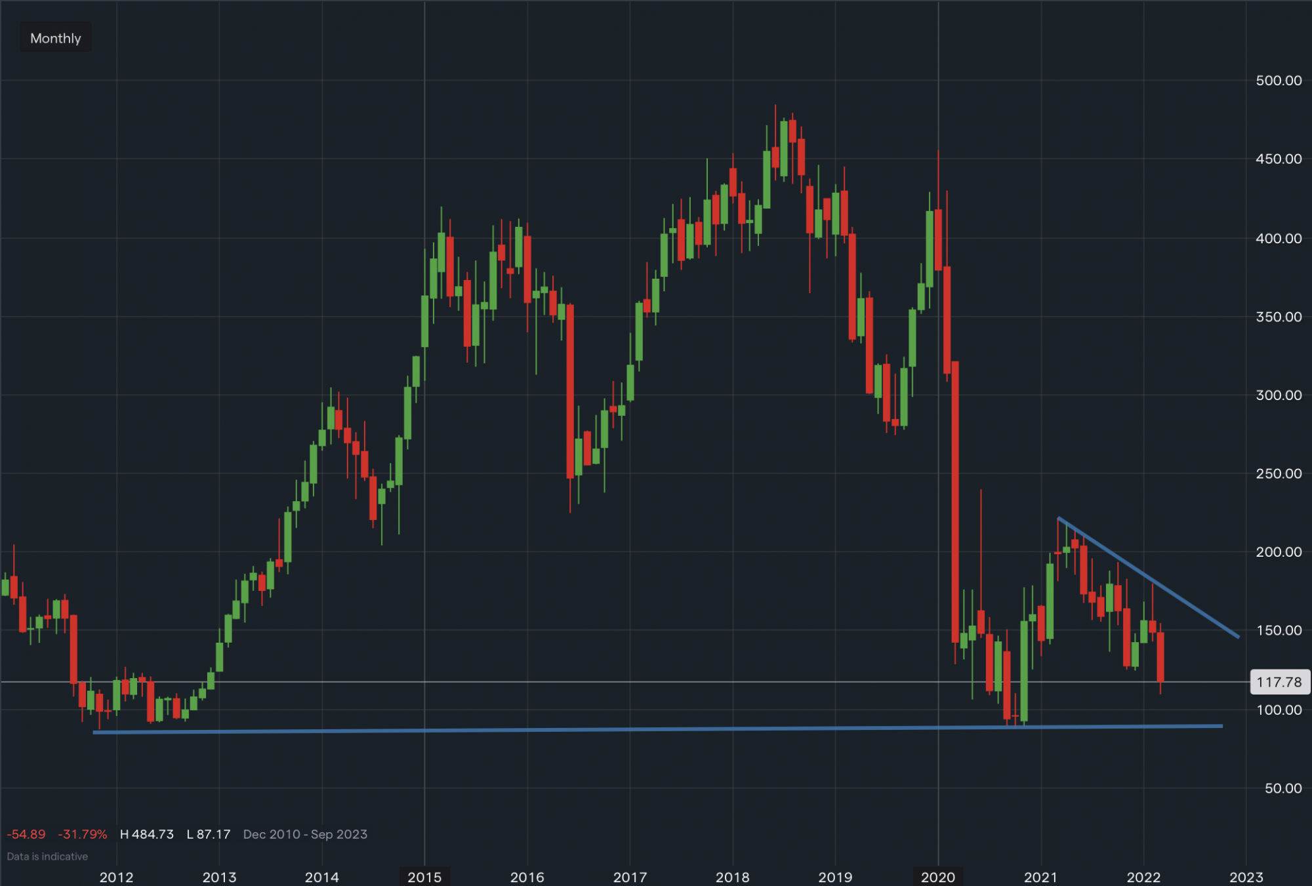Click the 300.00 price axis label
The image size is (1312, 886).
tap(1279, 394)
